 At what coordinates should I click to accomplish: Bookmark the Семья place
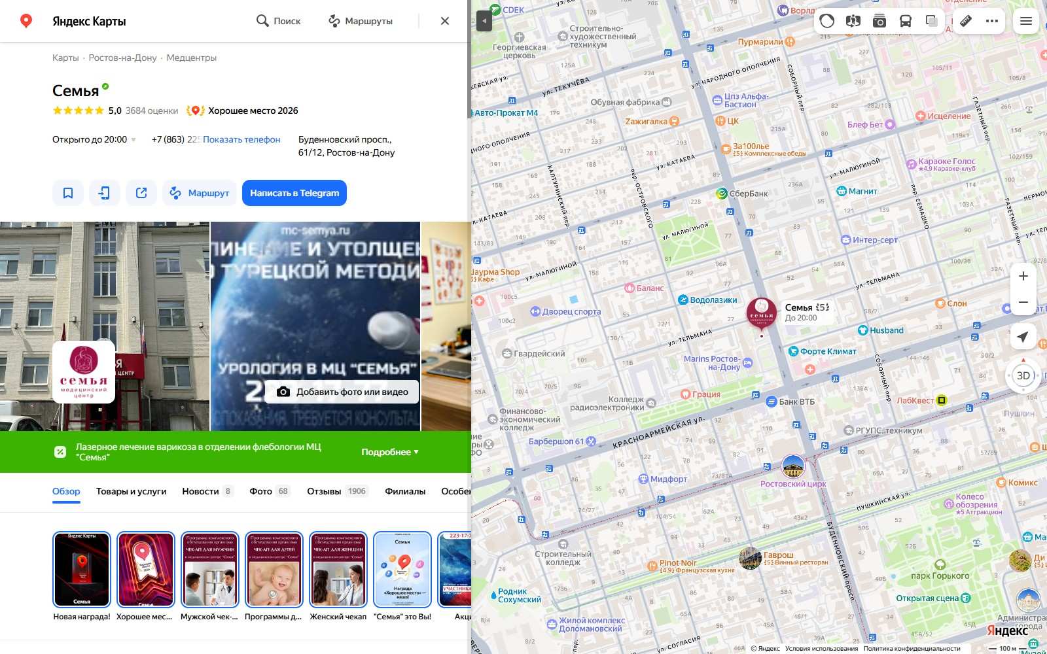tap(68, 193)
